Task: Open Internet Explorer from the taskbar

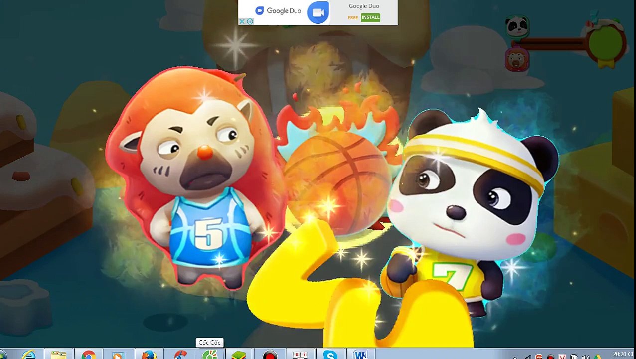Action: coord(29,355)
